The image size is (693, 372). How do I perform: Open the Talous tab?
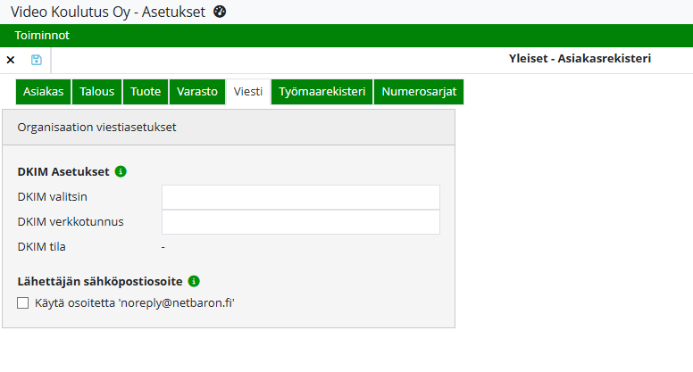96,92
